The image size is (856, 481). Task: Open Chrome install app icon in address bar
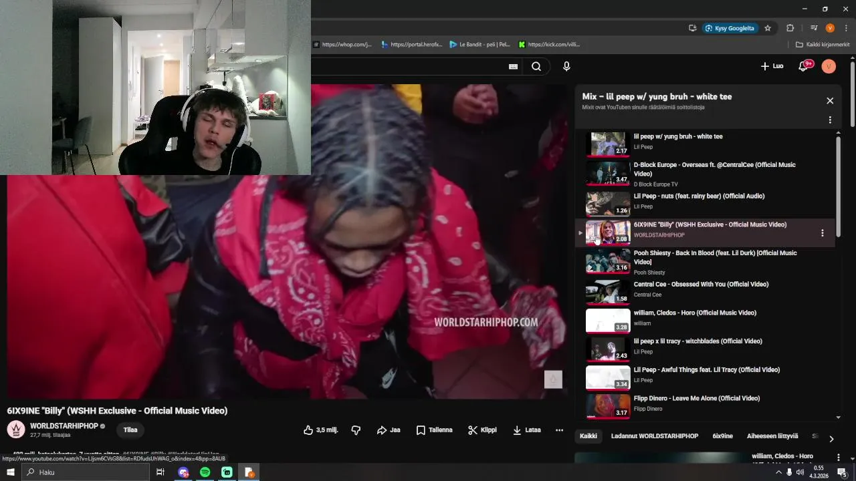pos(693,28)
